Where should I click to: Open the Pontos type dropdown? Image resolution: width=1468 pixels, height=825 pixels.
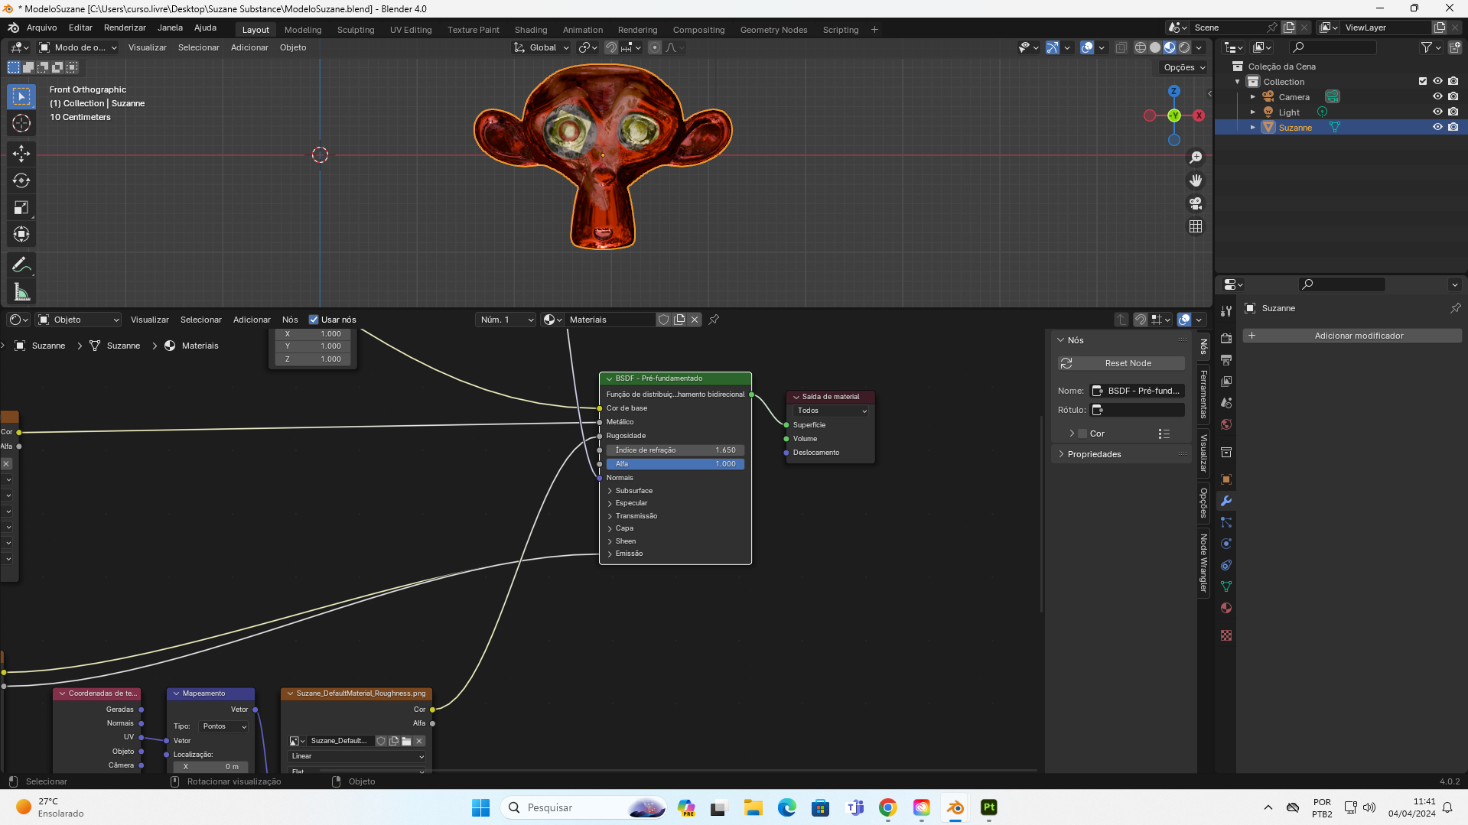[x=224, y=726]
